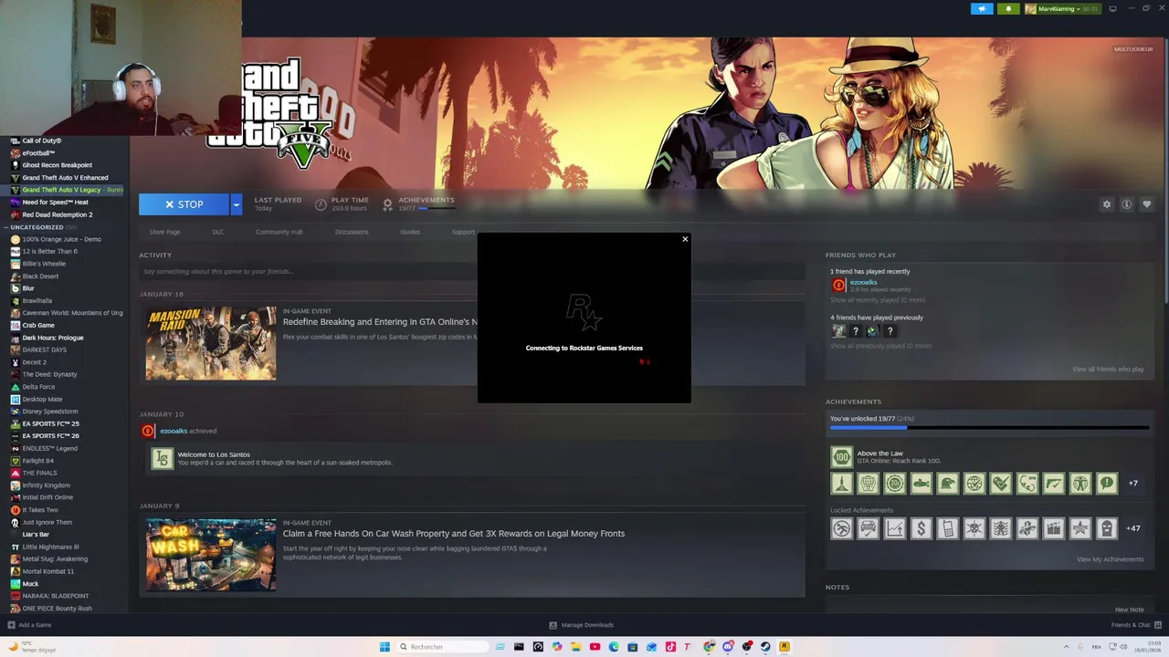Click dollar sign locked achievement icon
This screenshot has width=1169, height=657.
click(921, 528)
